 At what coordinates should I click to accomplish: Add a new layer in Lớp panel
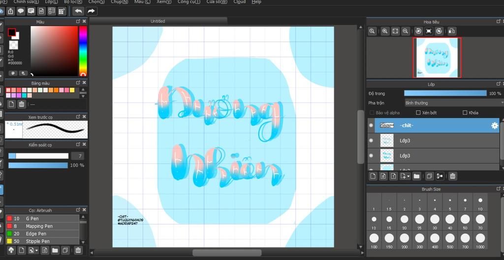(x=373, y=176)
